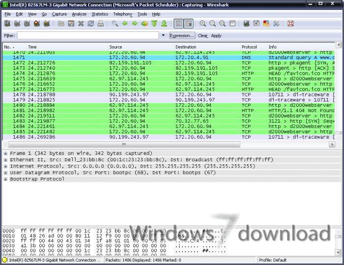Open the Go menu
The image size is (344, 265).
coord(44,14)
